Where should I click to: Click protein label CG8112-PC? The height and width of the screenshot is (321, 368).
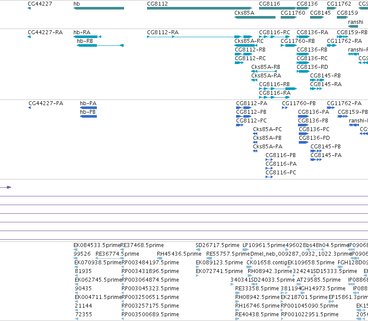click(x=251, y=121)
